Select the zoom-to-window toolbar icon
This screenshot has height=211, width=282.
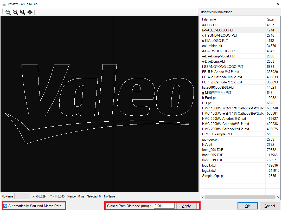coord(22,12)
